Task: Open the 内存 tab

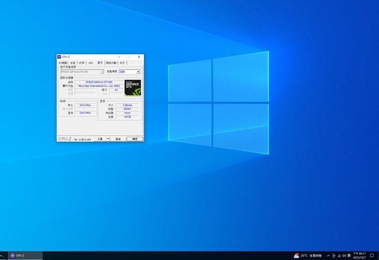Action: 82,62
